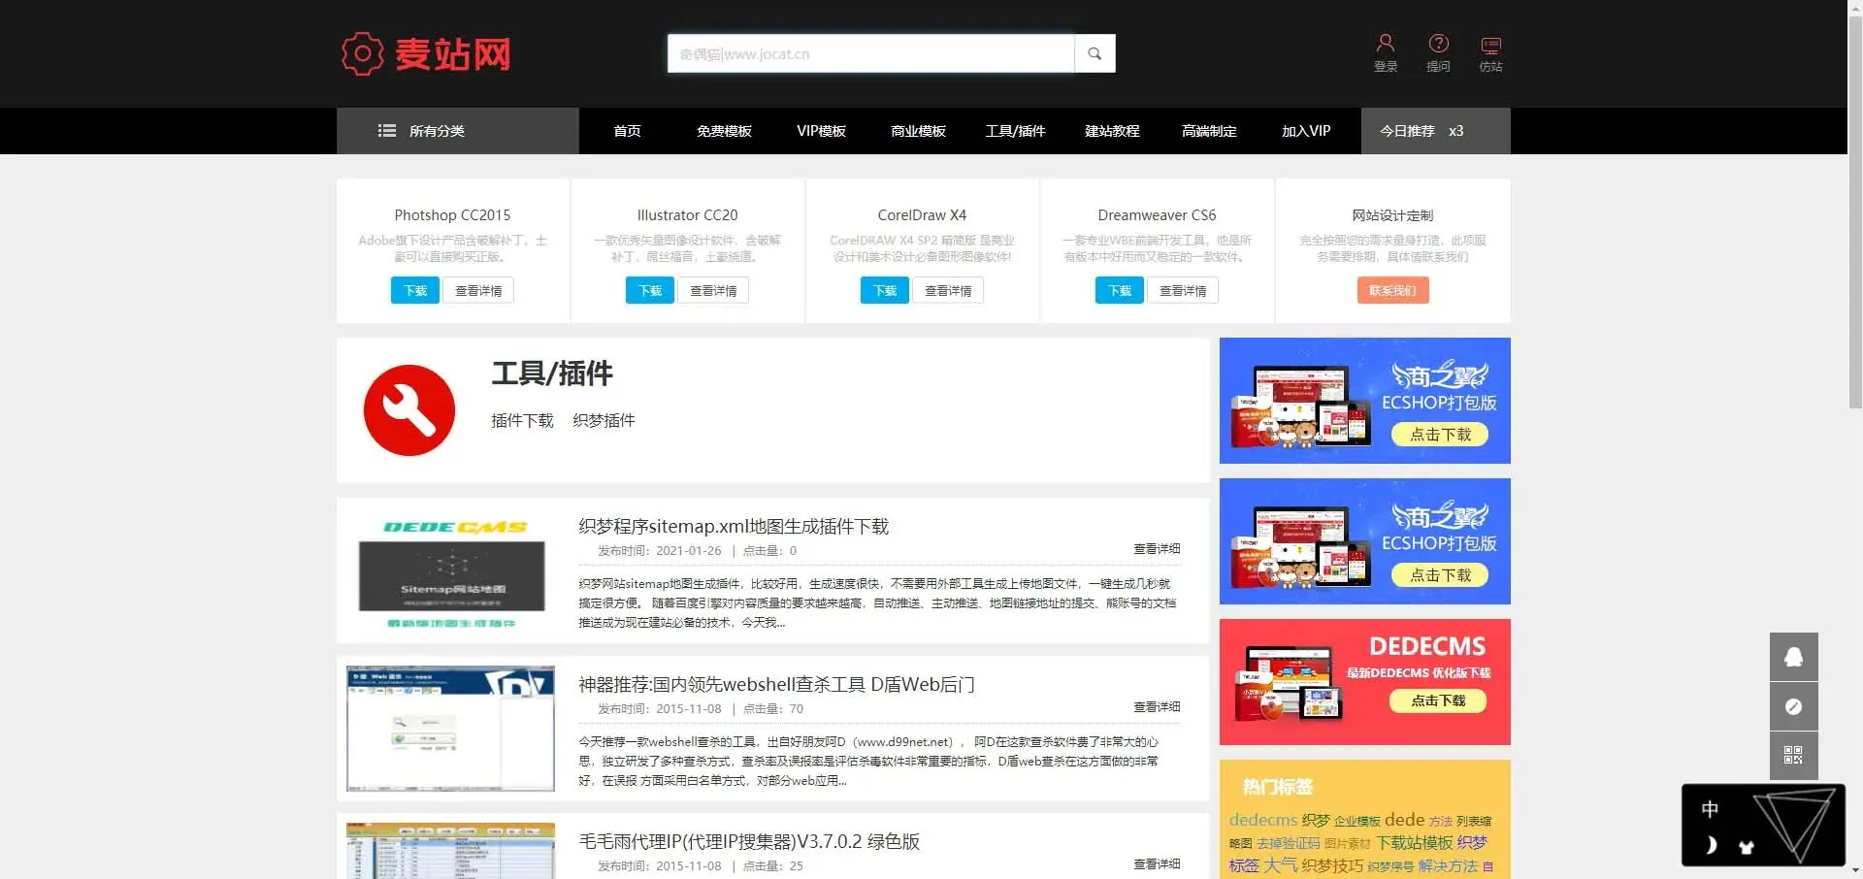Toggle the shirt skin icon in corner panel
Viewport: 1863px width, 879px height.
pos(1747,846)
